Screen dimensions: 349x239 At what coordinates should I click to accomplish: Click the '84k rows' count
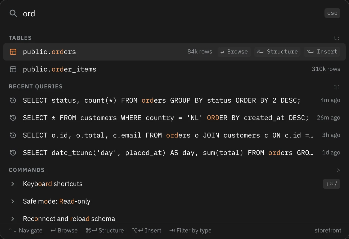[x=200, y=52]
